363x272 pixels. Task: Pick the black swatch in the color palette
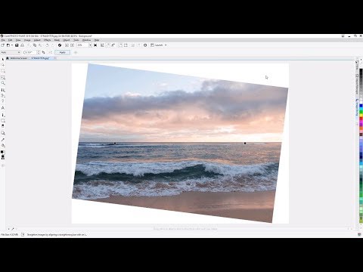tap(361, 70)
